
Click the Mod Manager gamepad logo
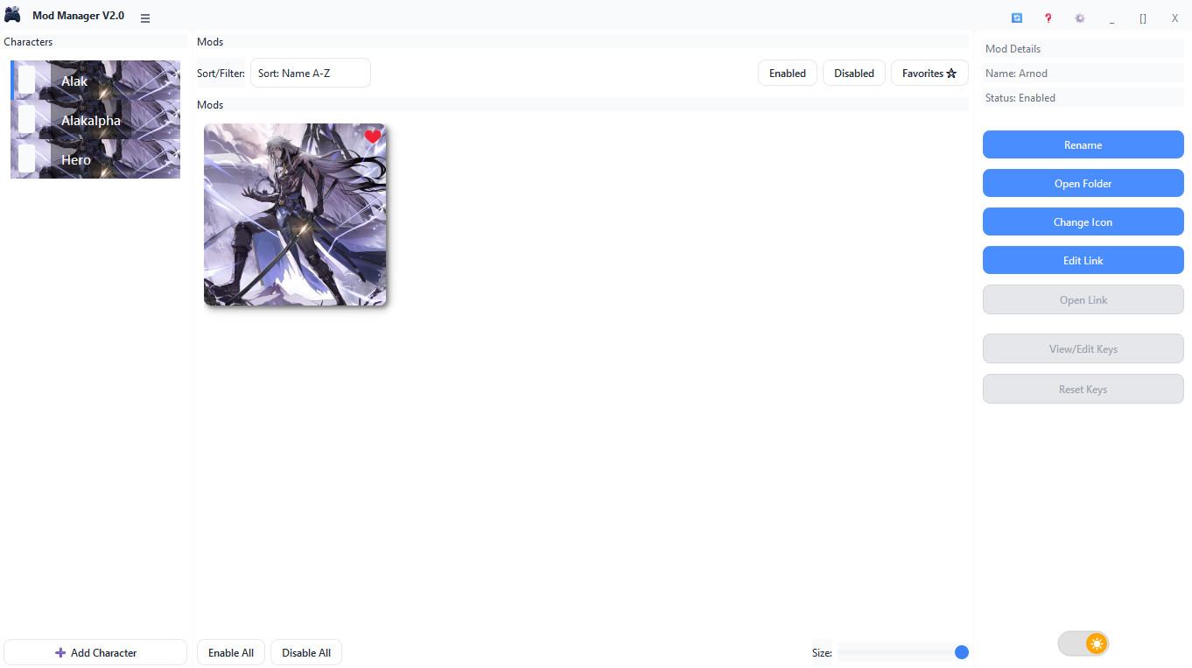pos(12,14)
